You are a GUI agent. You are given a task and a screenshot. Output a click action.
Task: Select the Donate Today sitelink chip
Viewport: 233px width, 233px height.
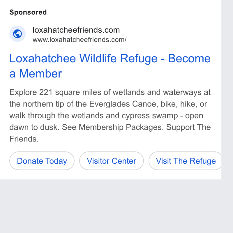tap(42, 161)
